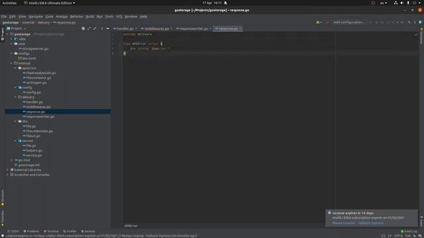Select config.go in project tree
This screenshot has width=424, height=238.
(32, 93)
